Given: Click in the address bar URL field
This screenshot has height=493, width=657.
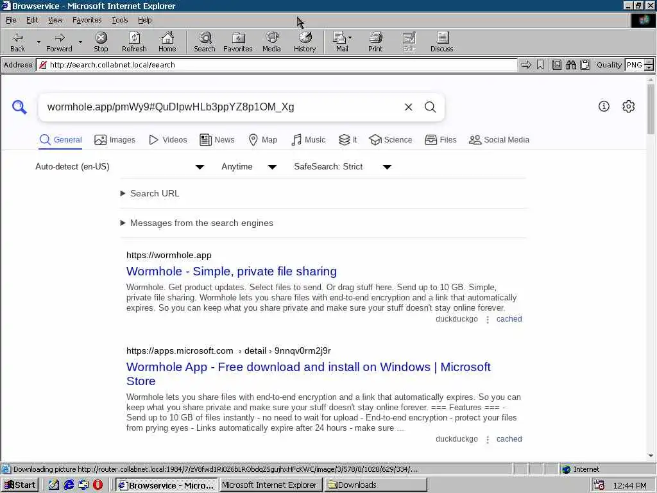Looking at the screenshot, I should (277, 65).
